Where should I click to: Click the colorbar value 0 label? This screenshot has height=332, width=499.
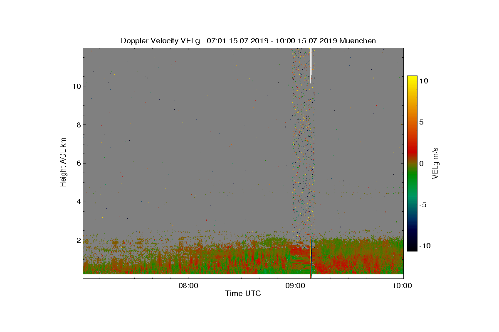point(422,164)
